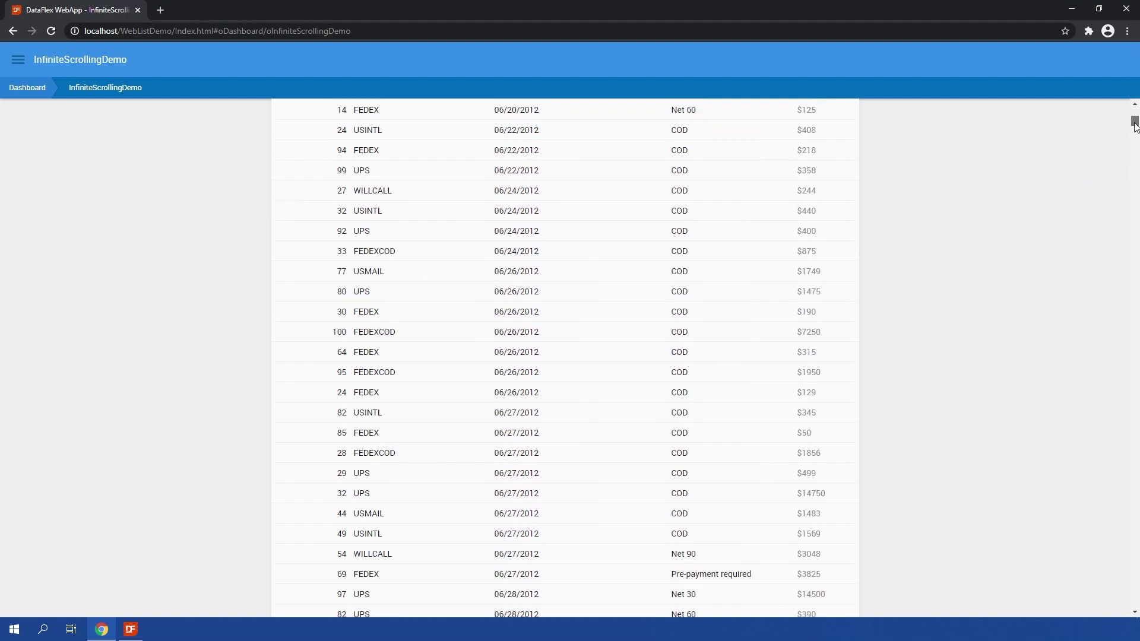The height and width of the screenshot is (641, 1140).
Task: Reload the page with refresh icon
Action: tap(51, 31)
